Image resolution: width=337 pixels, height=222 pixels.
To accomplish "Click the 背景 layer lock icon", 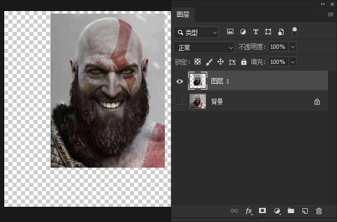I will pos(317,102).
